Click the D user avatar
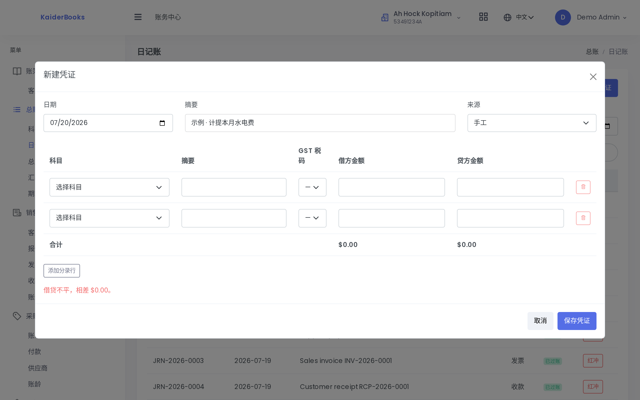 click(563, 17)
